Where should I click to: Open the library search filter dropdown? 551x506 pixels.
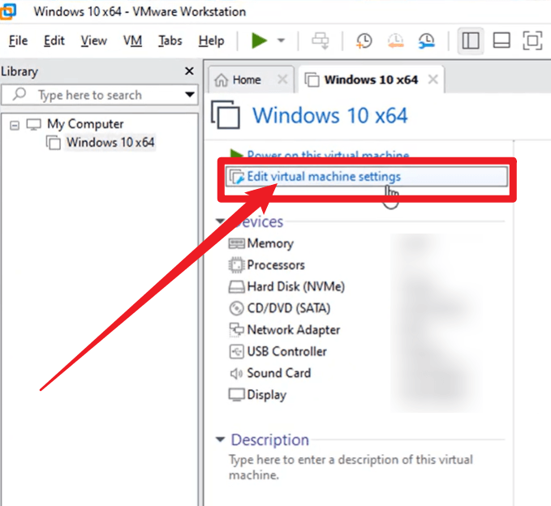tap(190, 94)
